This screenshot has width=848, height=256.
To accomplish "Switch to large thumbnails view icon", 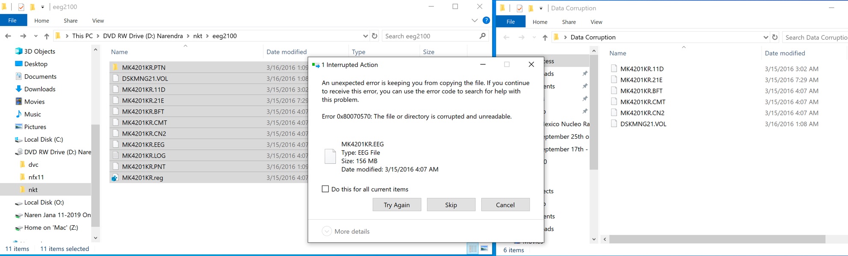I will pos(484,248).
